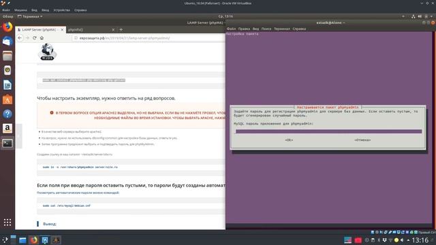436x245 pixels.
Task: Open network icon in GNOME top bar
Action: pyautogui.click(x=414, y=16)
